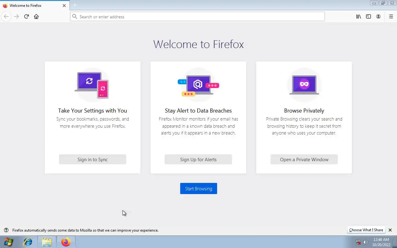Click the network status tray icon
The image size is (397, 248).
[x=358, y=242]
